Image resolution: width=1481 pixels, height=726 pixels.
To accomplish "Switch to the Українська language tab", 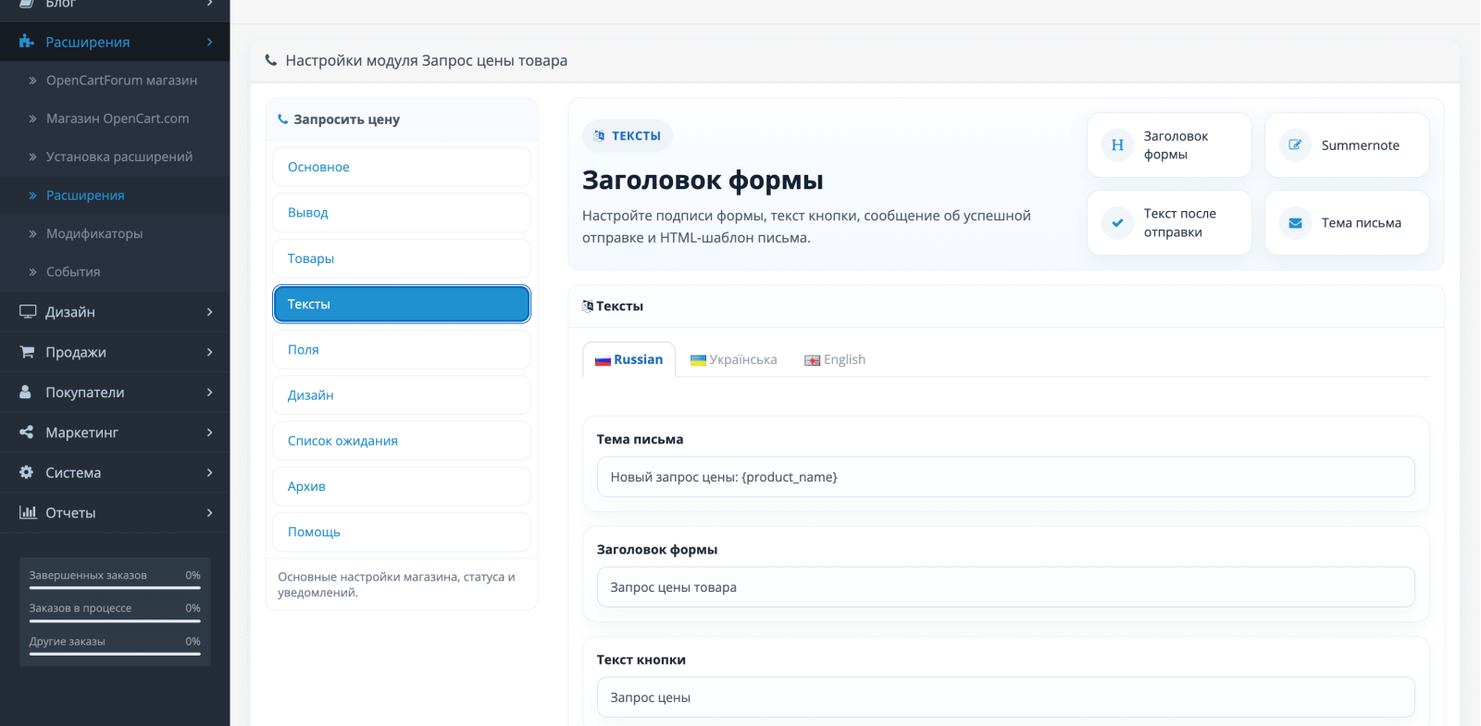I will (x=733, y=359).
